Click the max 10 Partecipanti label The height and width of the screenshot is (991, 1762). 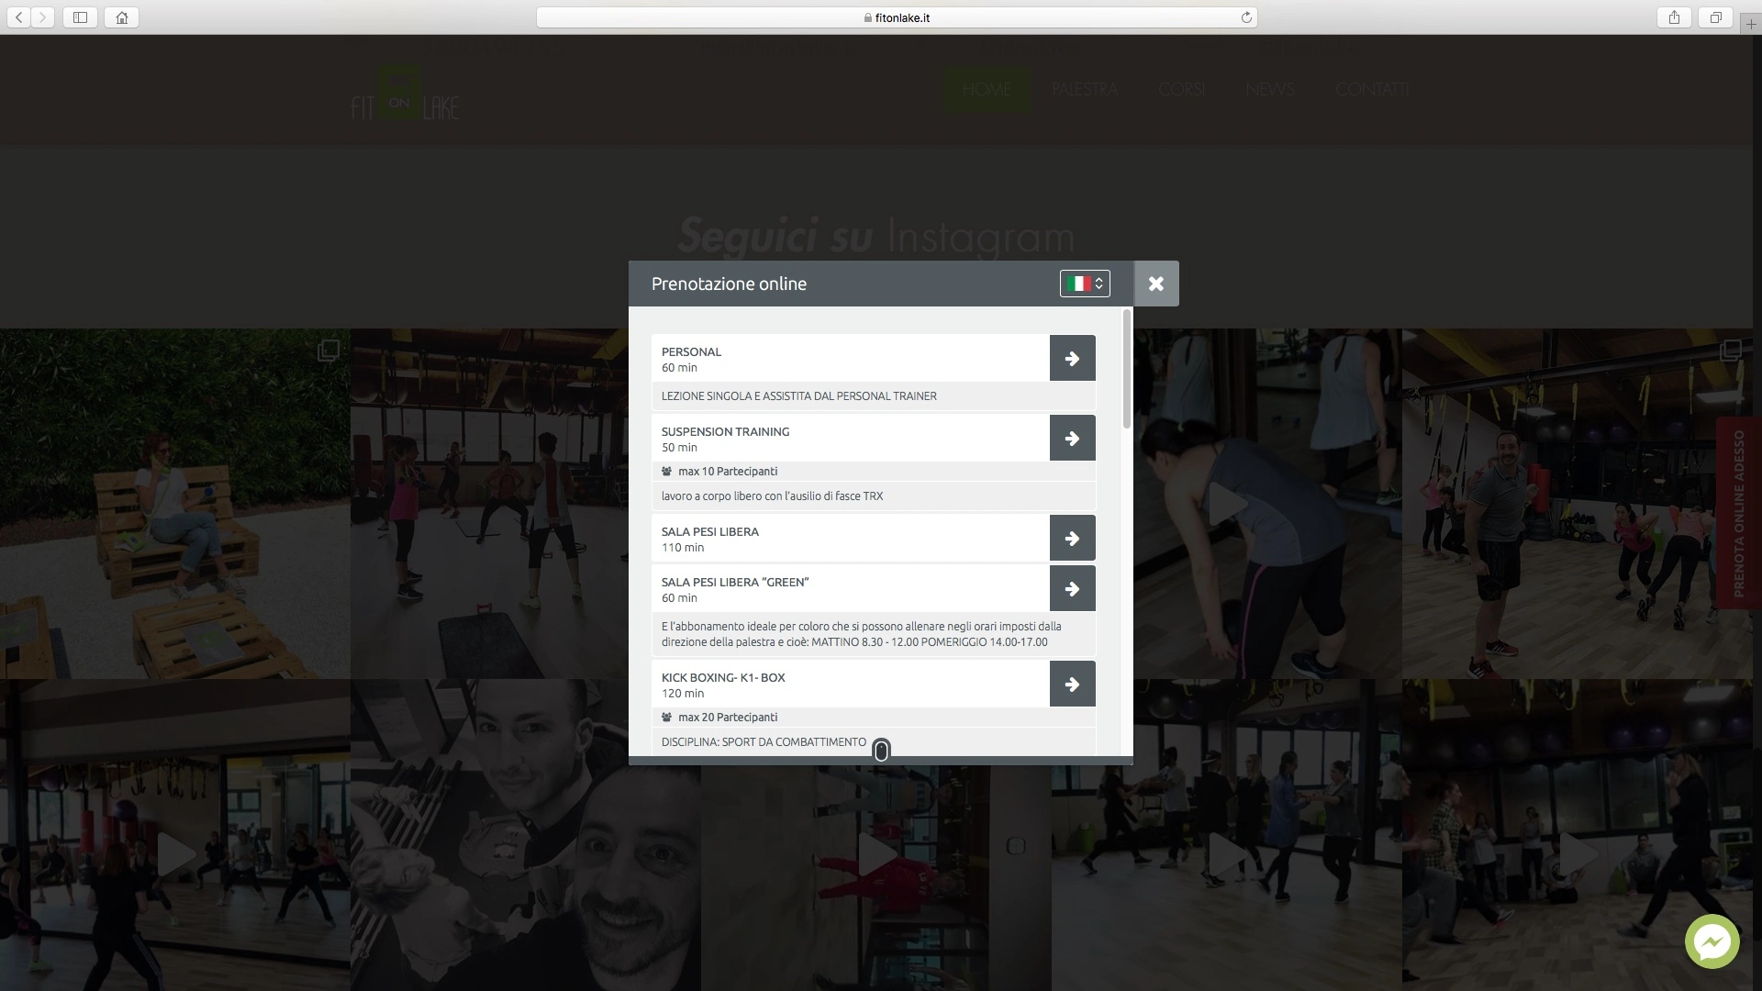(x=727, y=471)
